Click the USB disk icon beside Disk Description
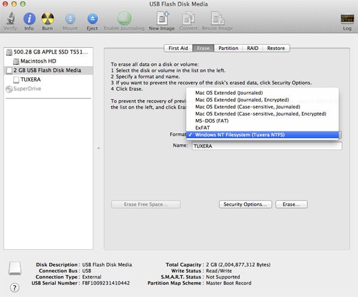 (15, 268)
